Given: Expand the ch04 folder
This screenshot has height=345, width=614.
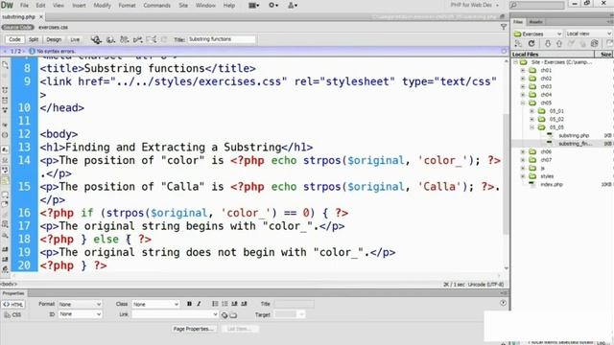Looking at the screenshot, I should click(523, 95).
